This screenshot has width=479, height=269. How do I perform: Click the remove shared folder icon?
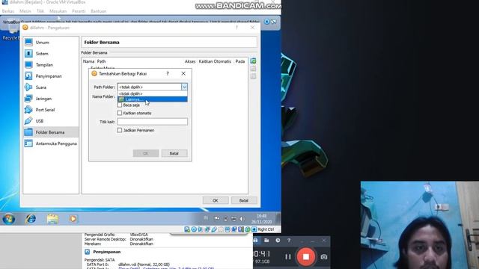tap(253, 76)
